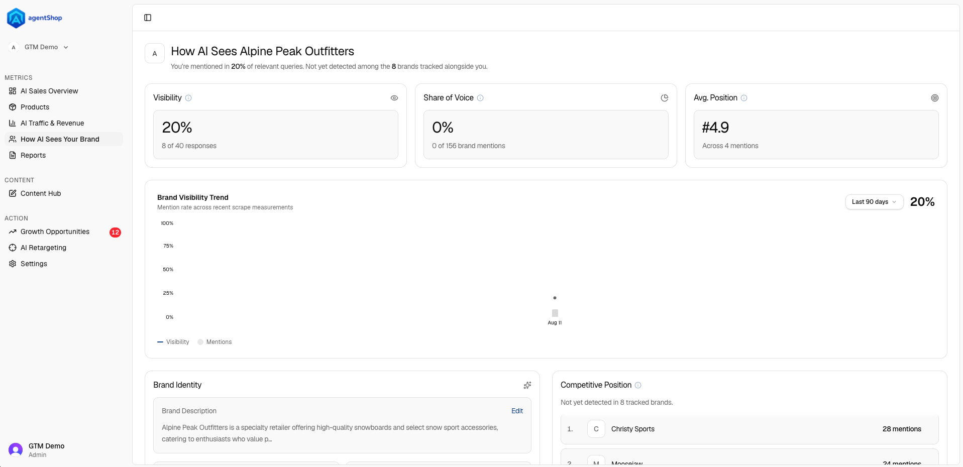Viewport: 963px width, 467px height.
Task: Click the Christy Sports C avatar
Action: coord(596,429)
